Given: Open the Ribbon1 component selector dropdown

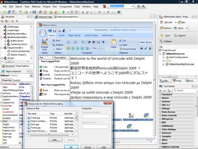Looking at the screenshot, I should coord(31,76).
